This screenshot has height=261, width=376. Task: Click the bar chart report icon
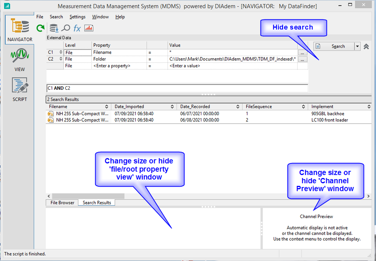pos(89,28)
